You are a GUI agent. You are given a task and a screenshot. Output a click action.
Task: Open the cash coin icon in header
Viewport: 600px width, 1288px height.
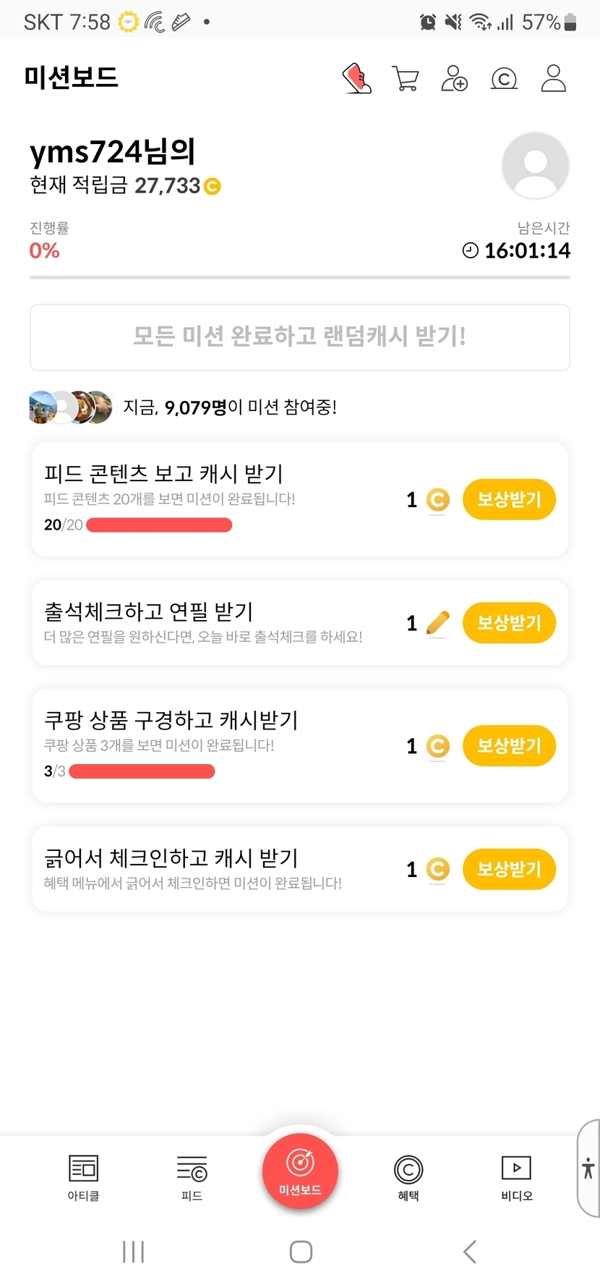(x=504, y=78)
